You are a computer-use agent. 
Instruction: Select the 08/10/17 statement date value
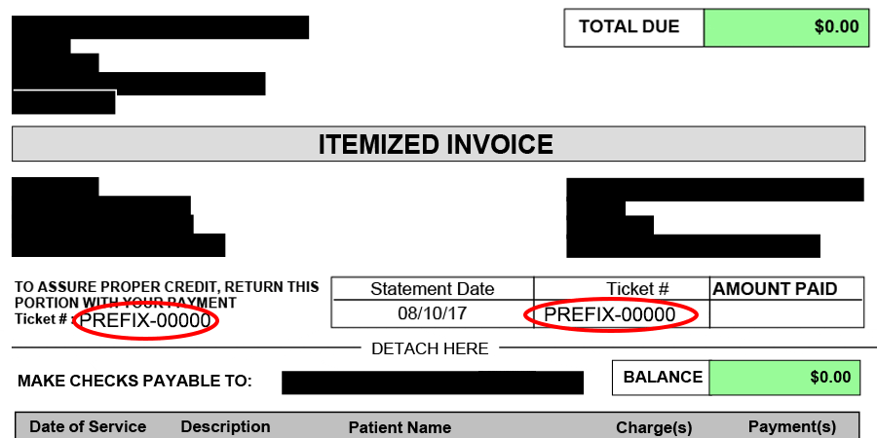[x=432, y=312]
